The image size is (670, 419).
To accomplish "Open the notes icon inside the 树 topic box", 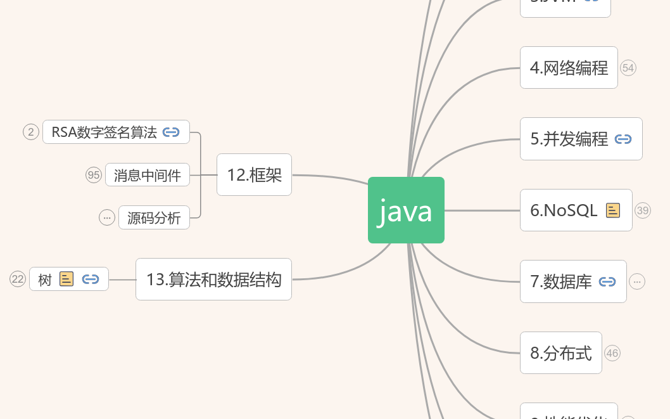I will [x=66, y=279].
